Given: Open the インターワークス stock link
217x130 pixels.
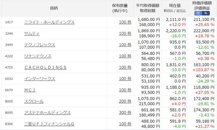Looking at the screenshot, I should click(40, 79).
